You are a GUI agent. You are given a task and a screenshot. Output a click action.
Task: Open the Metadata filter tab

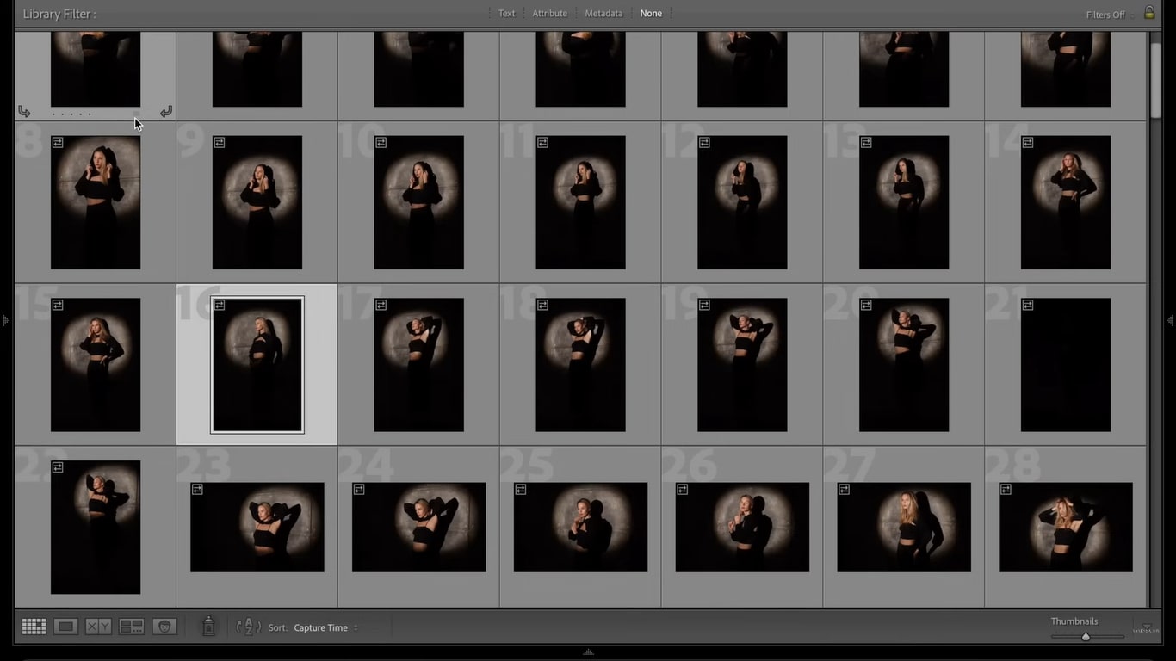pos(603,14)
